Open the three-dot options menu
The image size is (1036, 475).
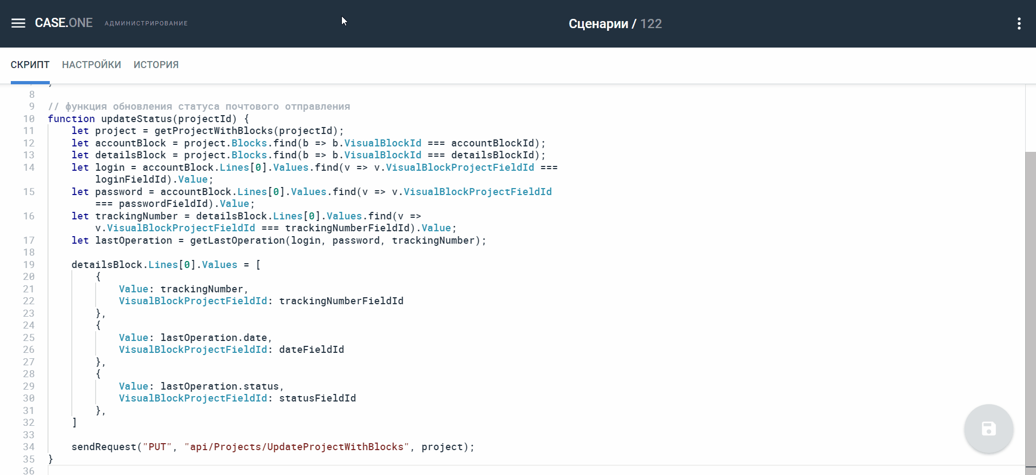click(1019, 24)
